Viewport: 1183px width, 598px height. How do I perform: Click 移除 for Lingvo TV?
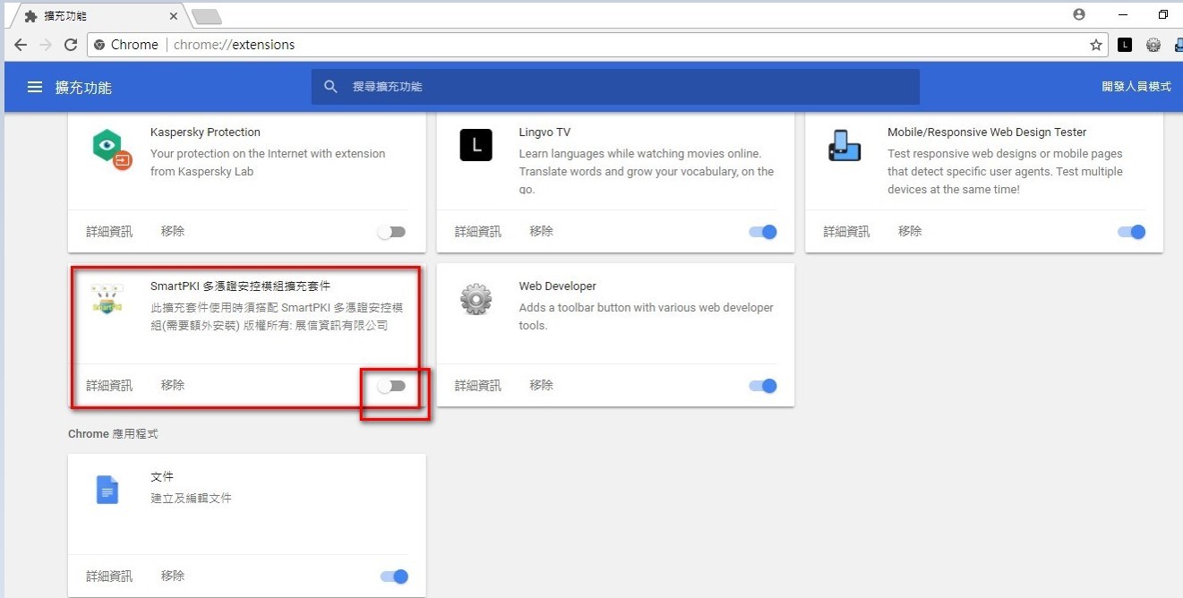pyautogui.click(x=542, y=231)
